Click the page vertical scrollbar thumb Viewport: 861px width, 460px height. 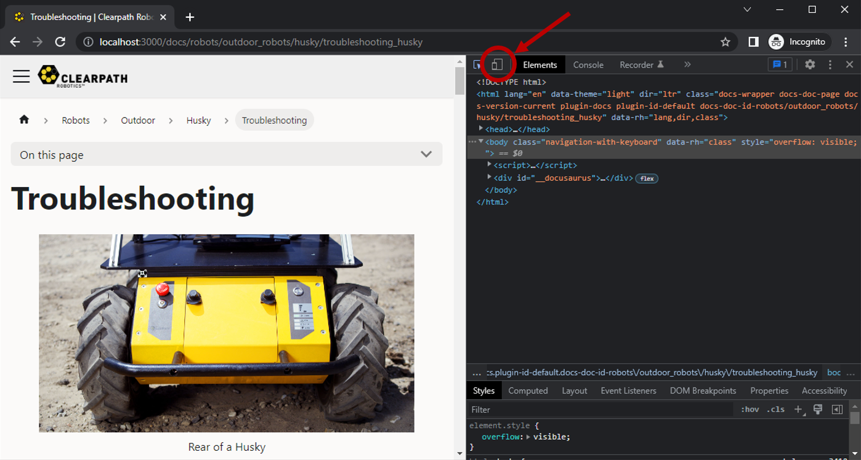[459, 81]
